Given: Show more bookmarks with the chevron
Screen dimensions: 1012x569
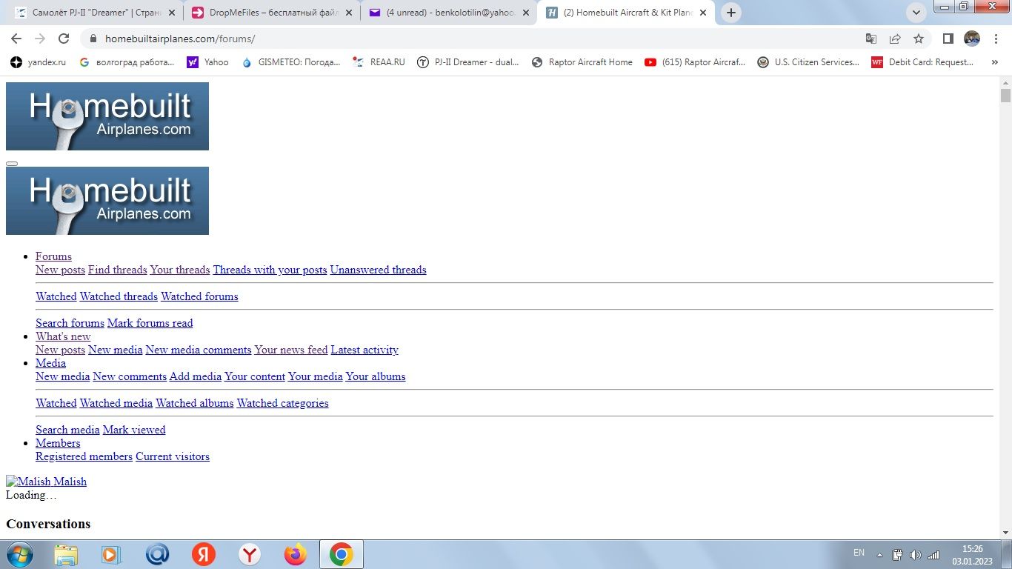Looking at the screenshot, I should pos(994,62).
